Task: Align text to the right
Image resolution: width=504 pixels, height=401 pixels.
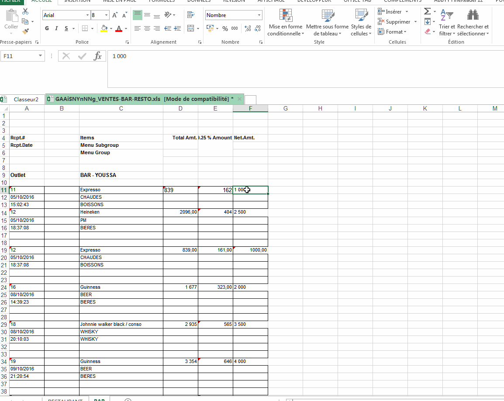Action: click(157, 29)
